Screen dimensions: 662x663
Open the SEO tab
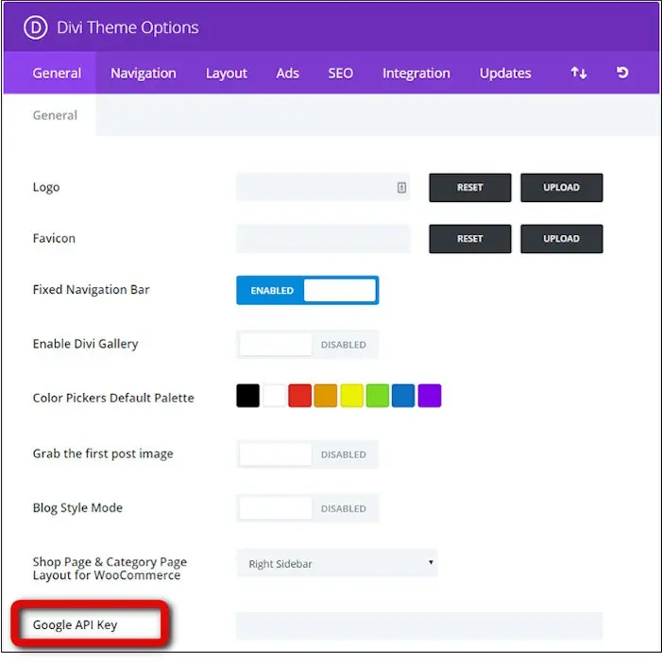[x=341, y=73]
